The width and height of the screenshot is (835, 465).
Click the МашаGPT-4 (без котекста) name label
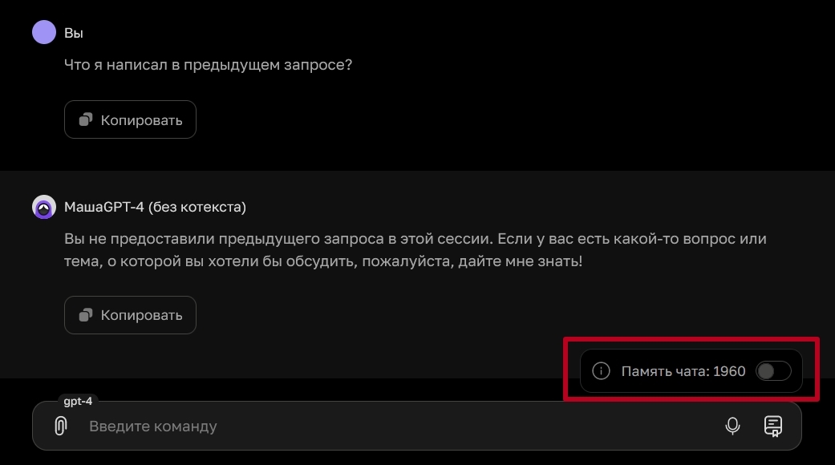(155, 207)
